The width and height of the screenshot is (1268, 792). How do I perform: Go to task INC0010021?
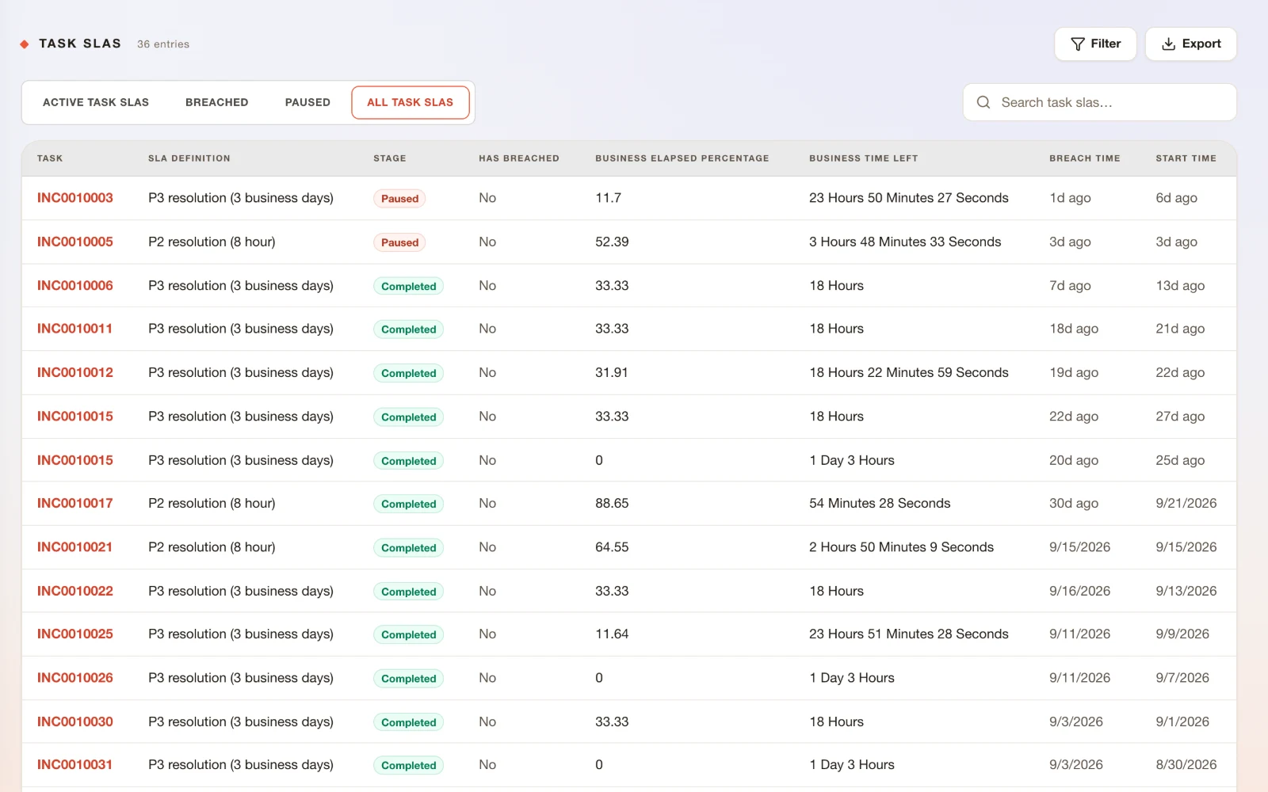(x=74, y=546)
